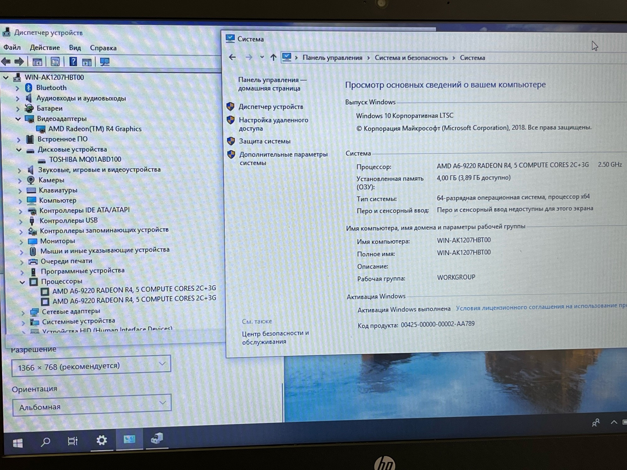Open the license agreement terms link
The image size is (627, 470).
(541, 306)
